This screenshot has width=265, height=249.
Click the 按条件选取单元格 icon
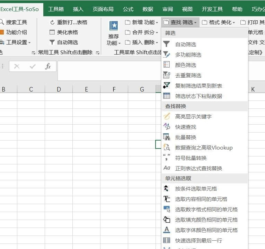[x=166, y=189]
